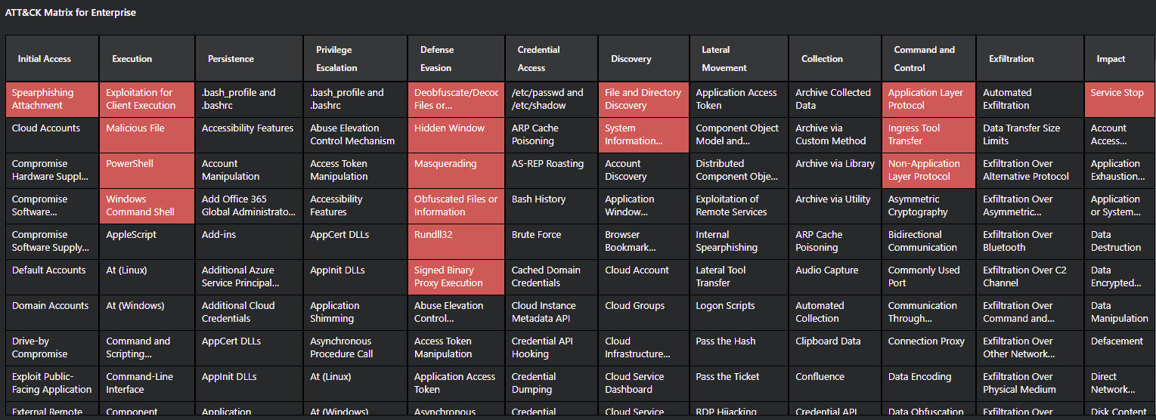Click the Collection column header
The height and width of the screenshot is (420, 1156).
(835, 59)
